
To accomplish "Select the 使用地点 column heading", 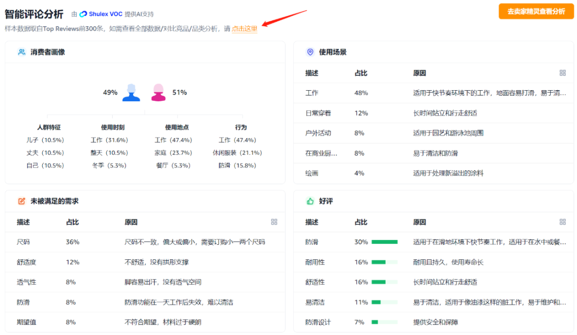I will (177, 127).
